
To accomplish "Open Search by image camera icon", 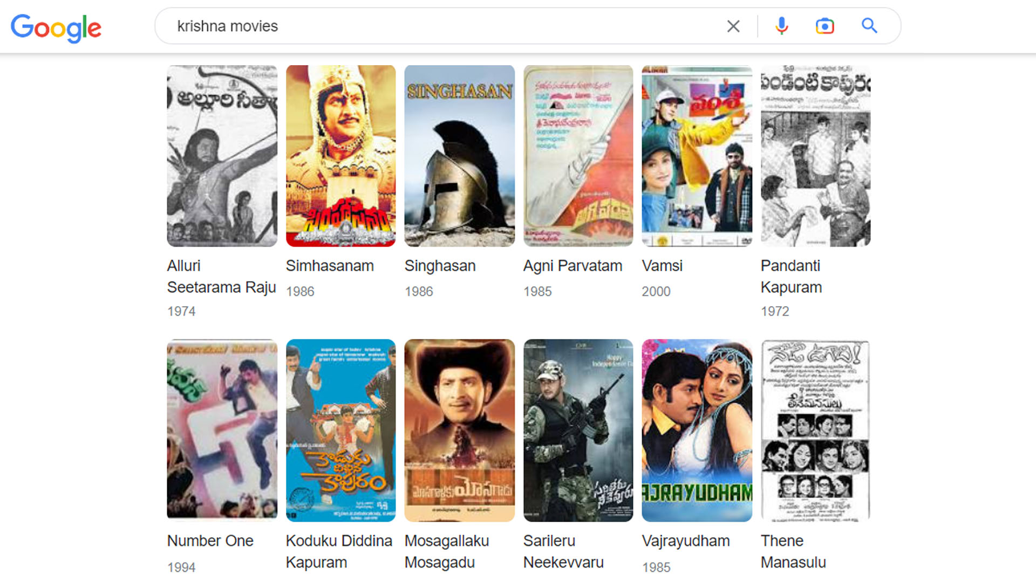I will (x=824, y=26).
